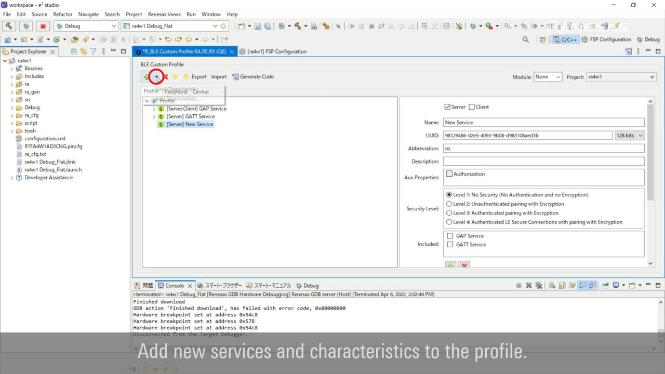
Task: Open Project Explorer filter icon
Action: 94,51
